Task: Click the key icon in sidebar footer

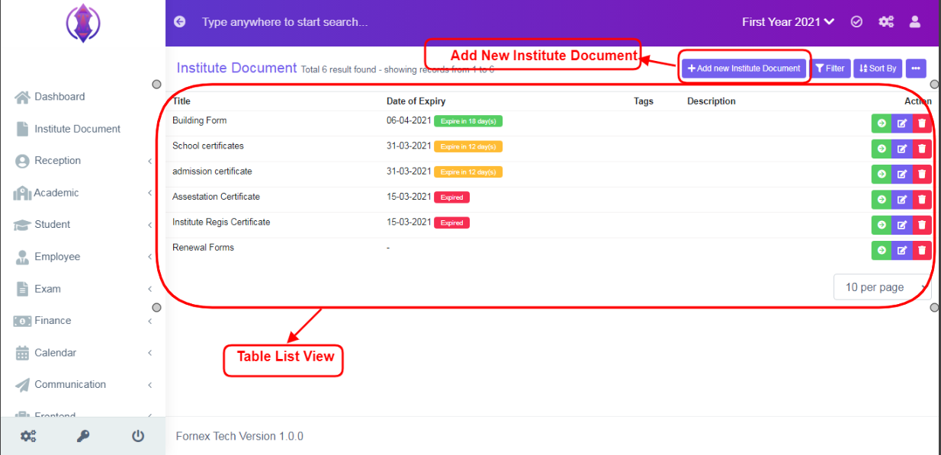Action: click(x=83, y=436)
